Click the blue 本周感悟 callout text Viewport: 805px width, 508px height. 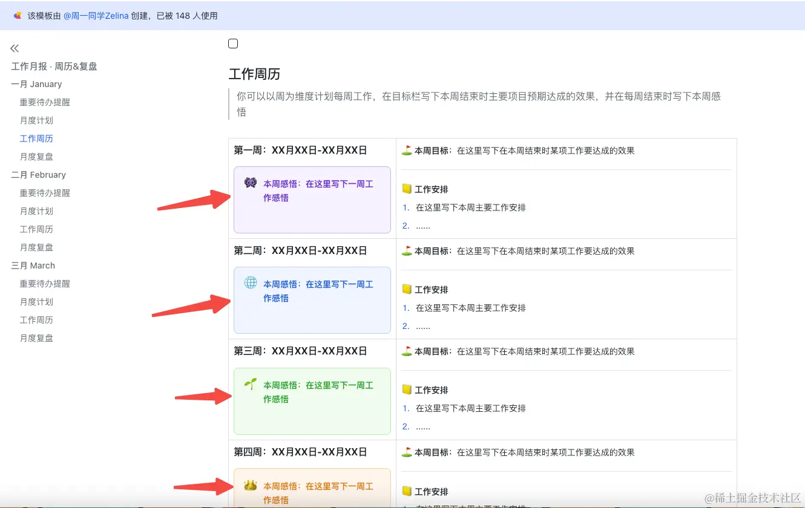pos(318,291)
